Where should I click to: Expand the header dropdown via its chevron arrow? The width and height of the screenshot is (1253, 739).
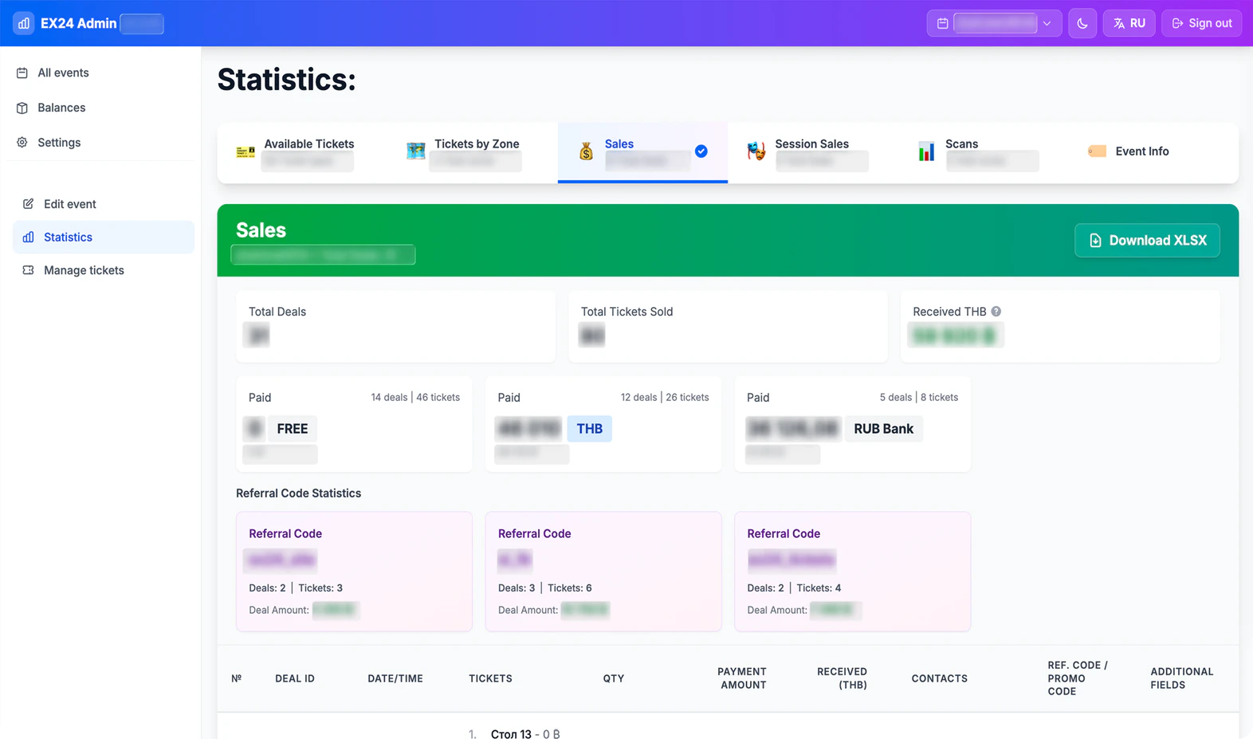(x=1047, y=23)
